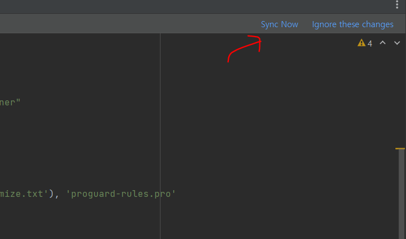Click the warning count 4
Viewport: 406px width, 239px height.
click(370, 43)
